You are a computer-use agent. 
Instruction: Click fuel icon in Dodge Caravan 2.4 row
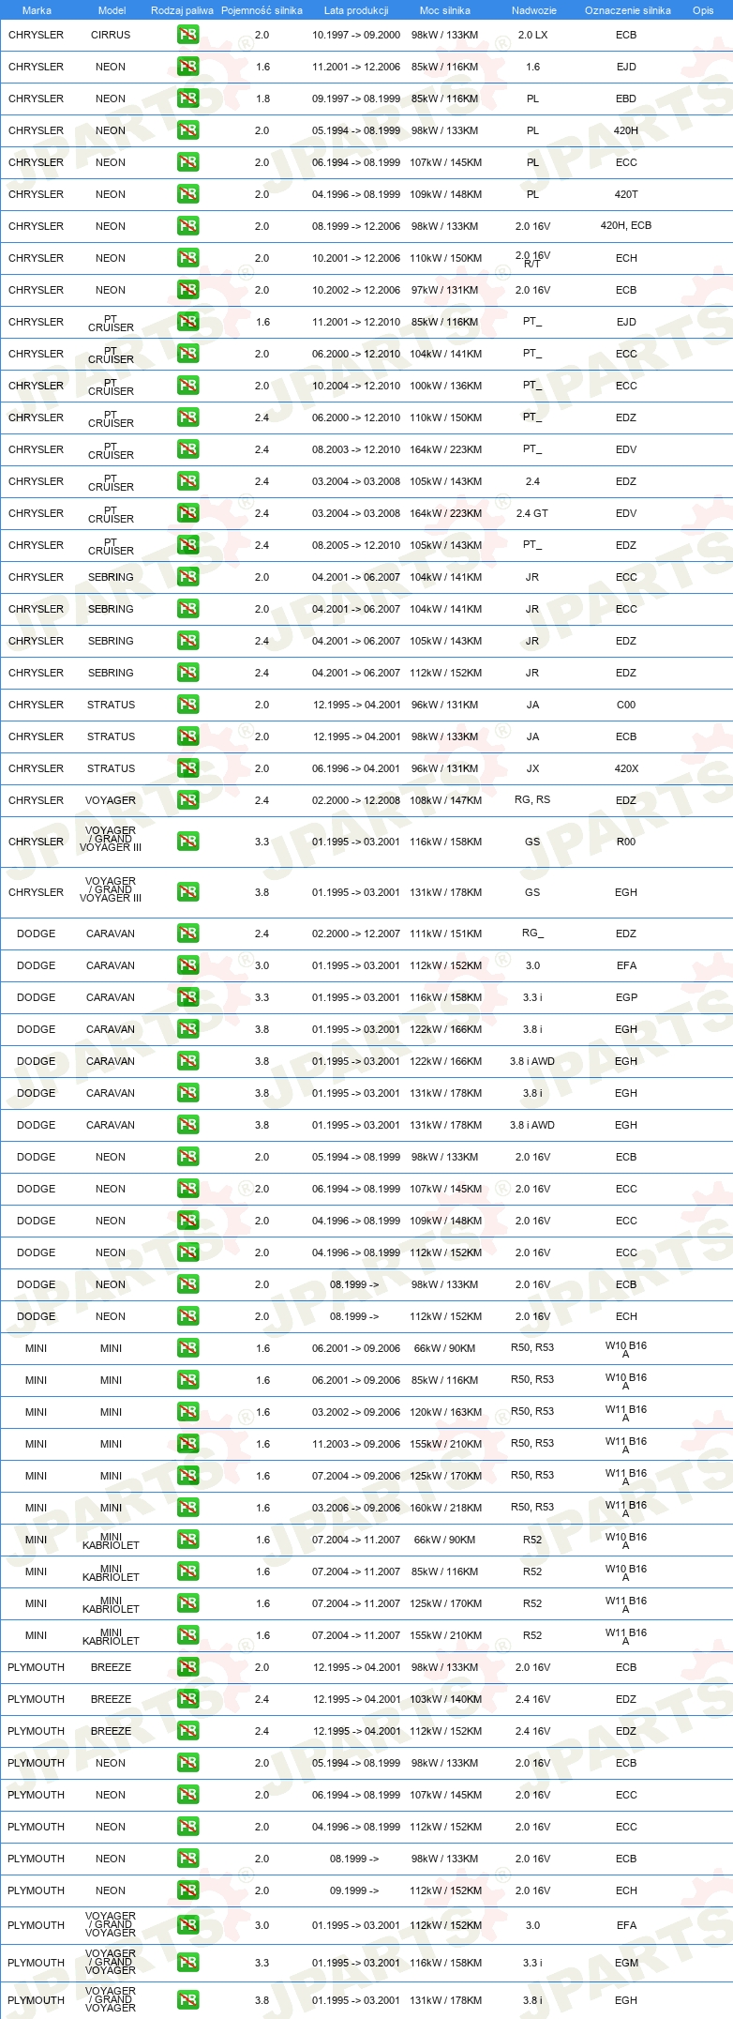(x=187, y=934)
